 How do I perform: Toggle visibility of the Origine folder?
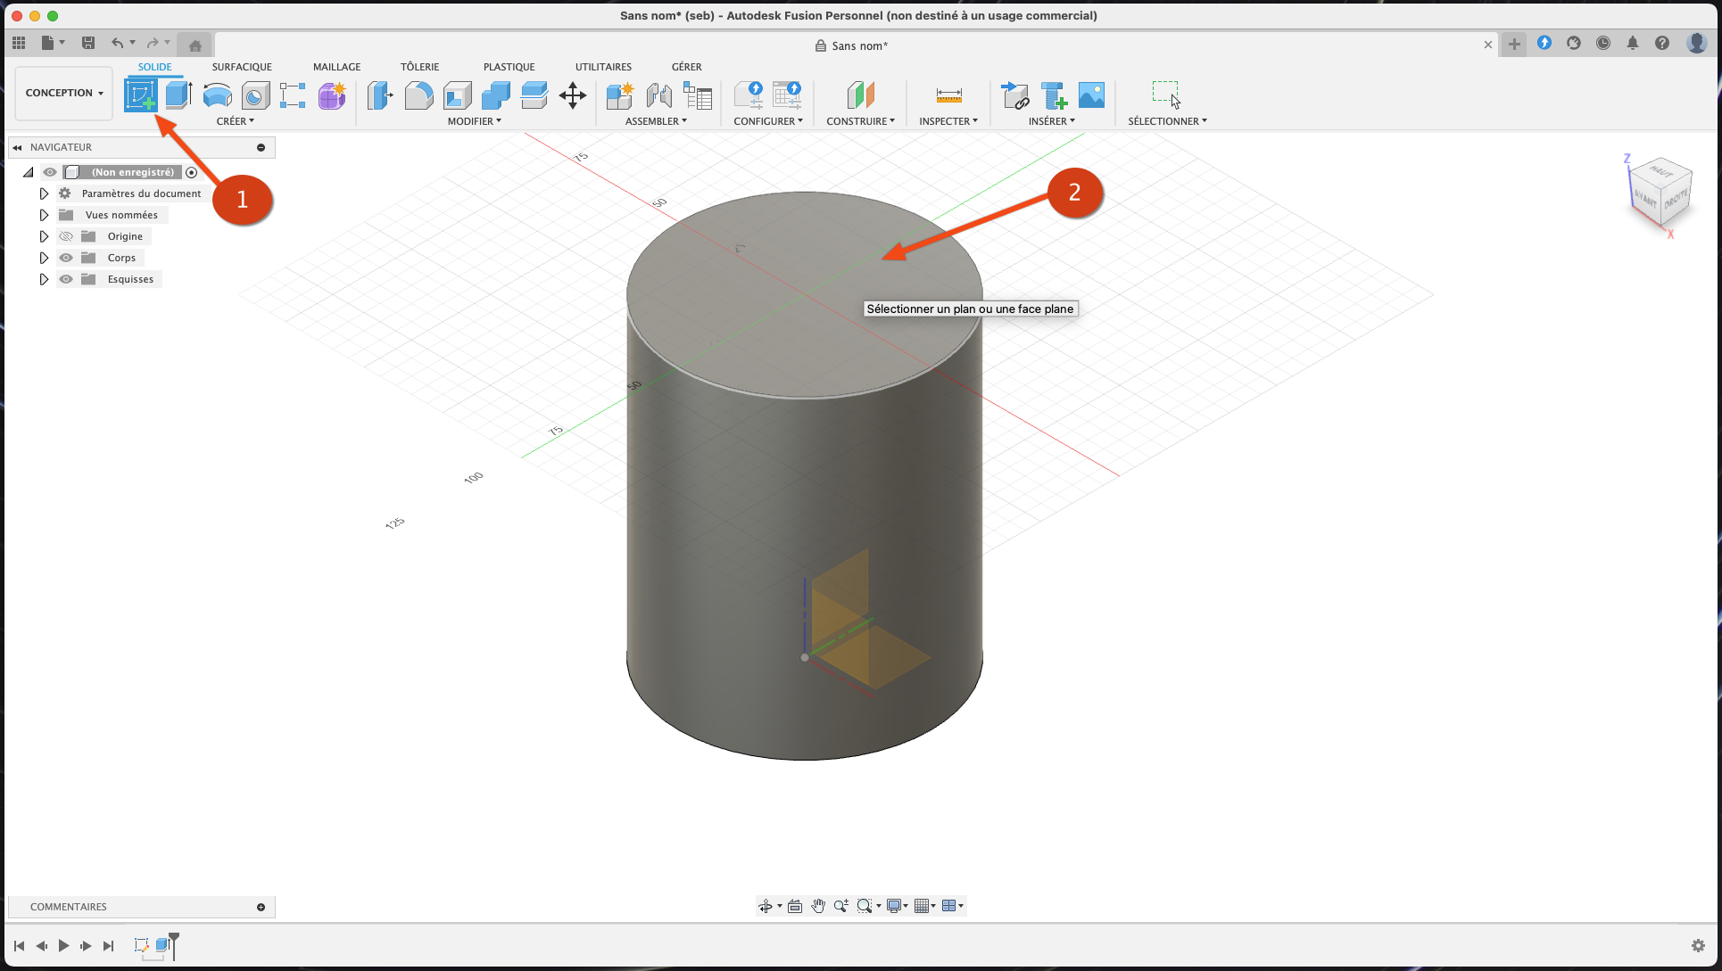[x=66, y=236]
